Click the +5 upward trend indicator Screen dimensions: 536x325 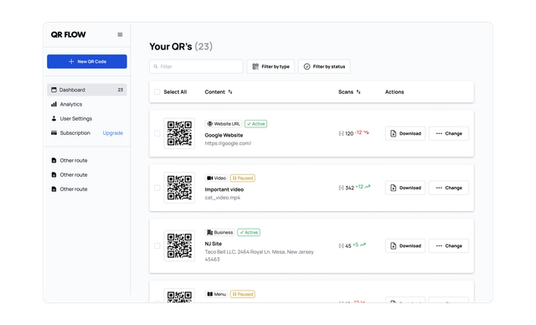pyautogui.click(x=359, y=245)
